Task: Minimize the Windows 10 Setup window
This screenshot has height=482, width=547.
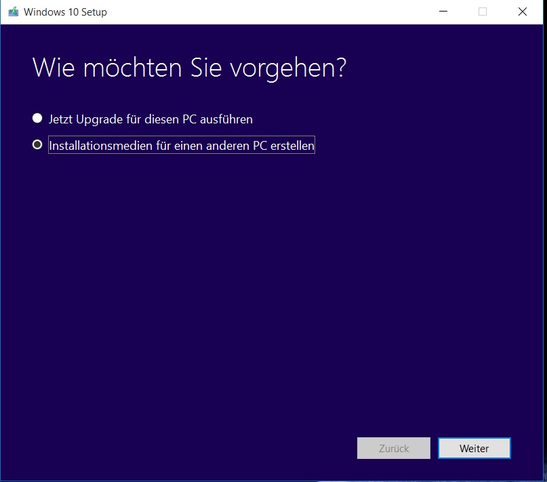Action: [x=443, y=12]
